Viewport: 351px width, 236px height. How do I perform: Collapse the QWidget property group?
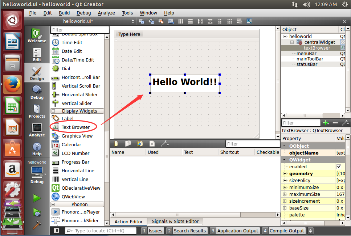(285, 160)
